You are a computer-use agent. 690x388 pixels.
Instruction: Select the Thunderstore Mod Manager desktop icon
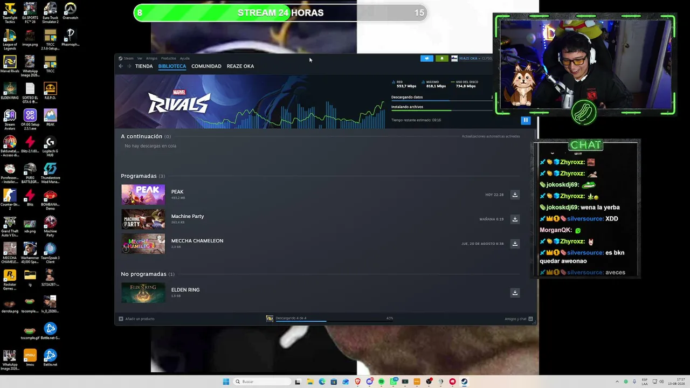point(50,172)
